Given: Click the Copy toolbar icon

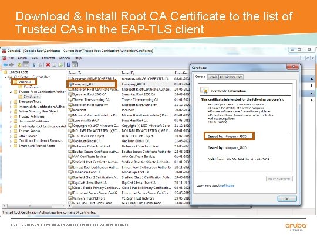Looking at the screenshot, I should (x=40, y=65).
